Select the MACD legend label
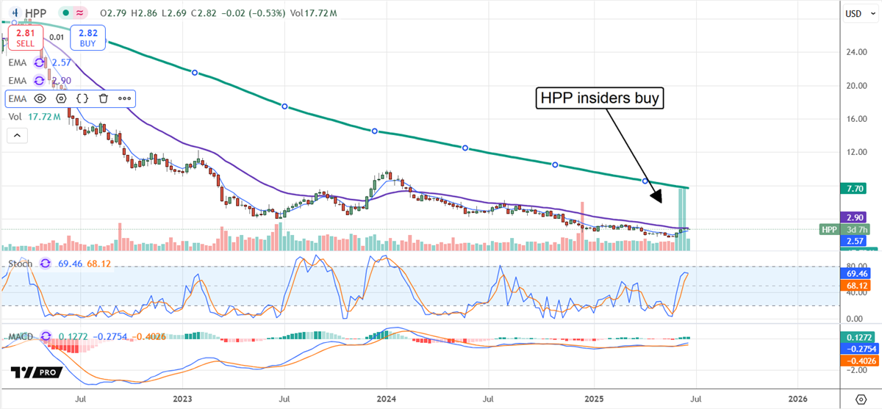 click(x=22, y=336)
